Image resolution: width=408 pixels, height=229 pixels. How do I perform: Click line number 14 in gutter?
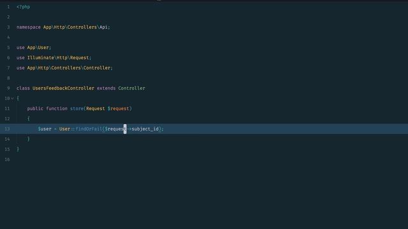[x=7, y=139]
